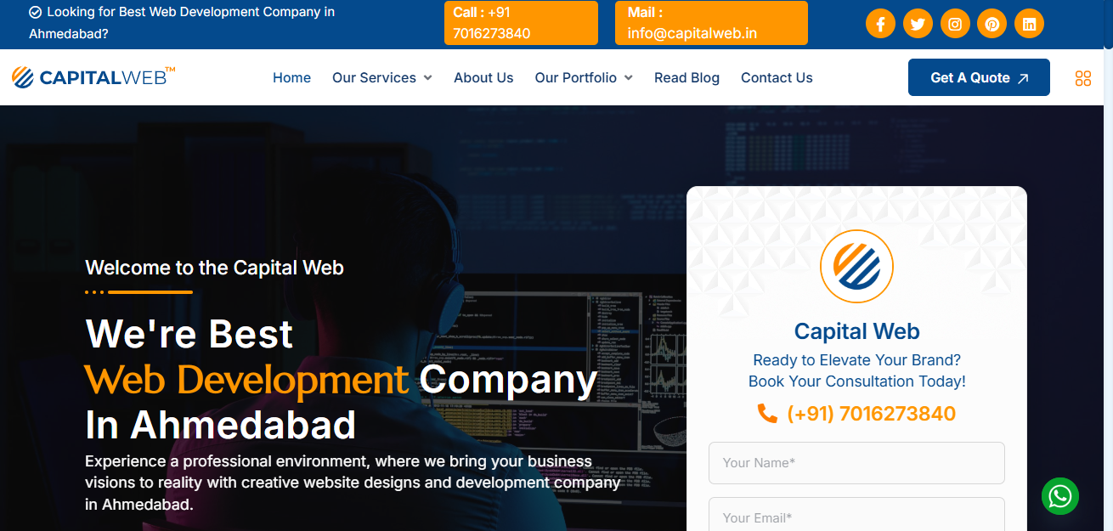Expand the Our Services dropdown
1113x531 pixels.
click(x=381, y=77)
